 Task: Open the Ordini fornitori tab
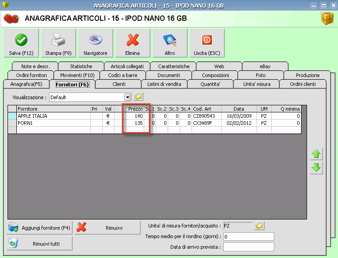(31, 75)
